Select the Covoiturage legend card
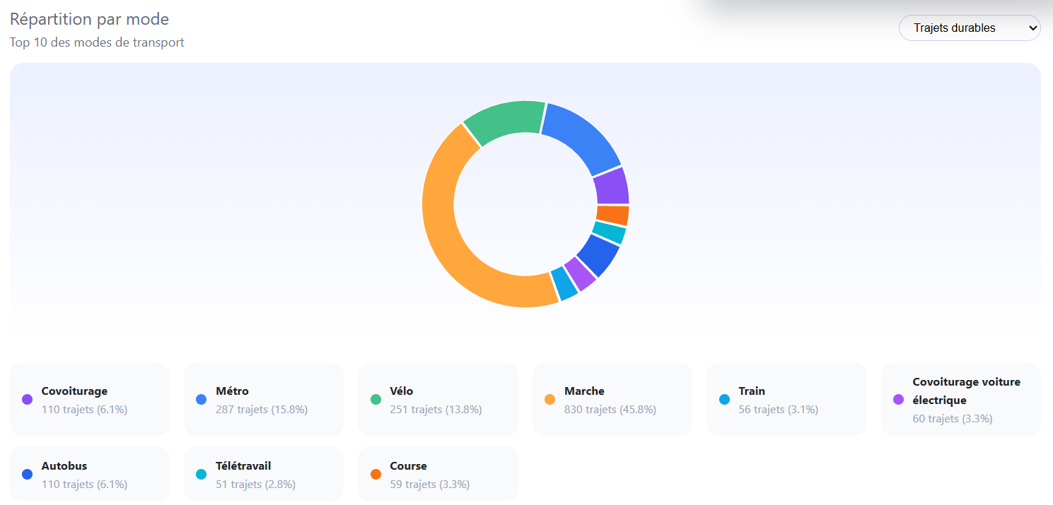Image resolution: width=1053 pixels, height=505 pixels. pos(90,399)
